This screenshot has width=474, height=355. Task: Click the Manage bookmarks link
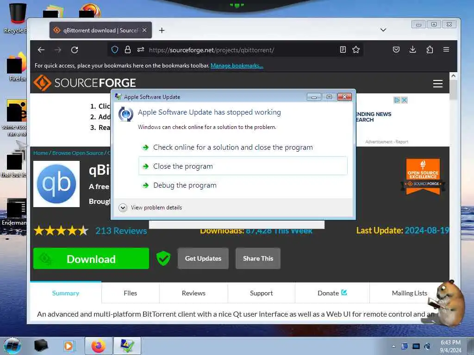coord(237,66)
